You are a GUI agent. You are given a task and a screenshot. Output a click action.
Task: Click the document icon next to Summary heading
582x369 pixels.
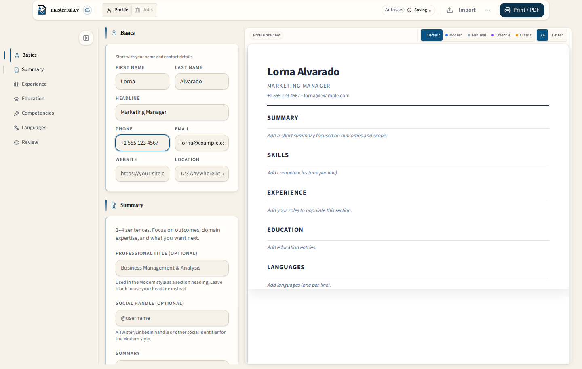[114, 205]
